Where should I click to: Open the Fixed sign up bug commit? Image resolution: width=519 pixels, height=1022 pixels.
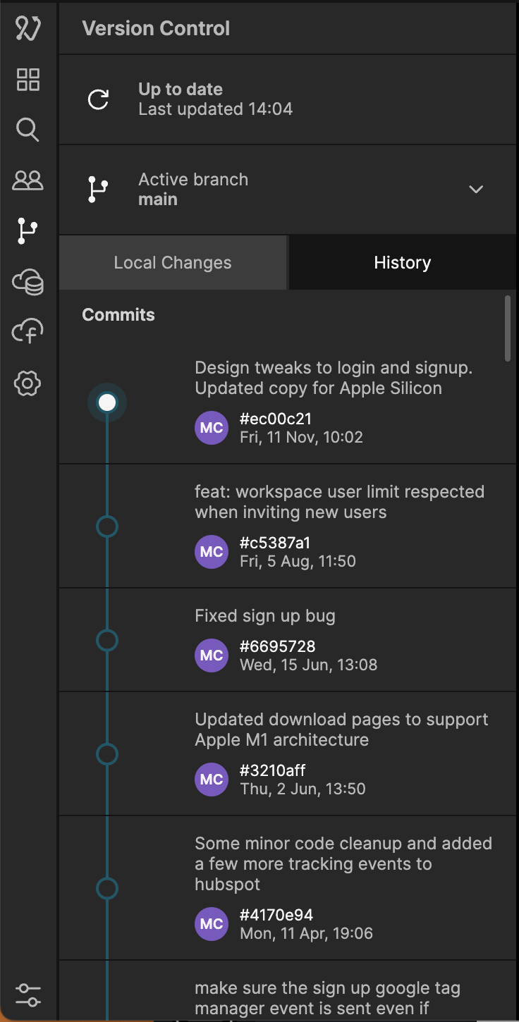tap(265, 616)
